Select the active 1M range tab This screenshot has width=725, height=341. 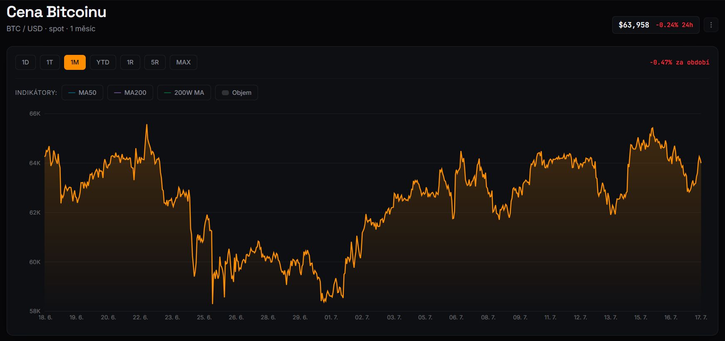[74, 62]
